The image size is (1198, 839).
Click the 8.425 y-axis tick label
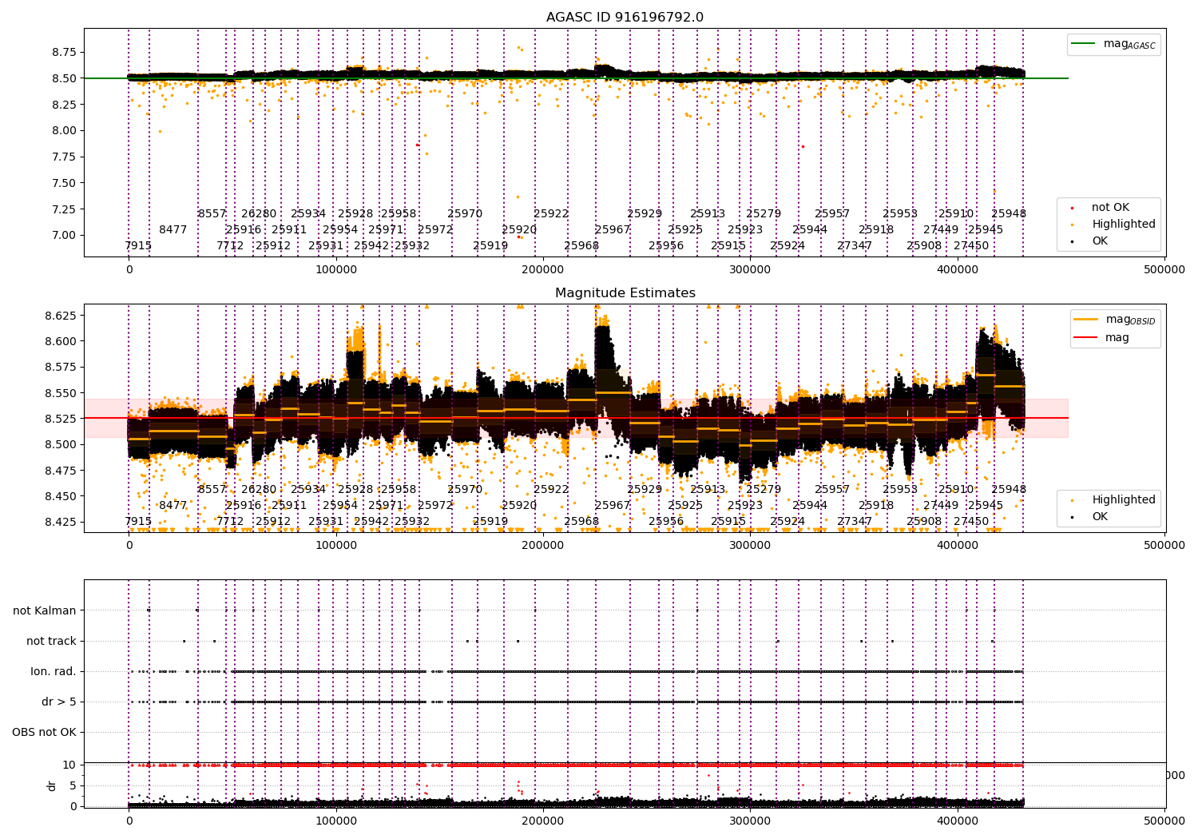point(61,522)
